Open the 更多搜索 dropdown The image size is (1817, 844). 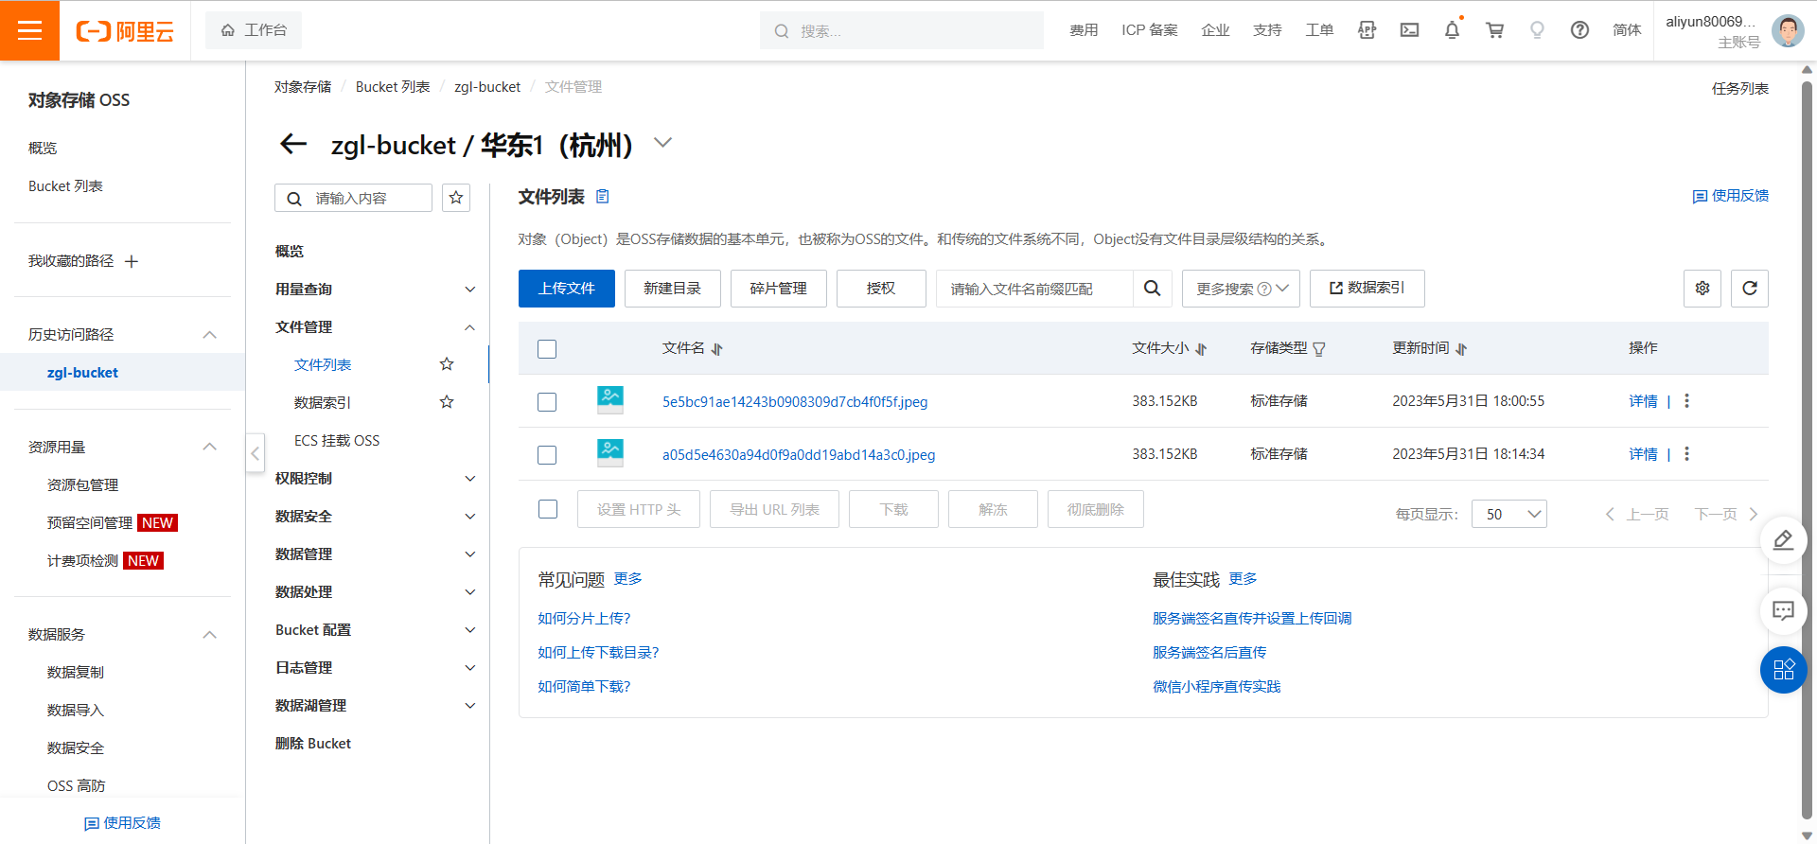1241,289
